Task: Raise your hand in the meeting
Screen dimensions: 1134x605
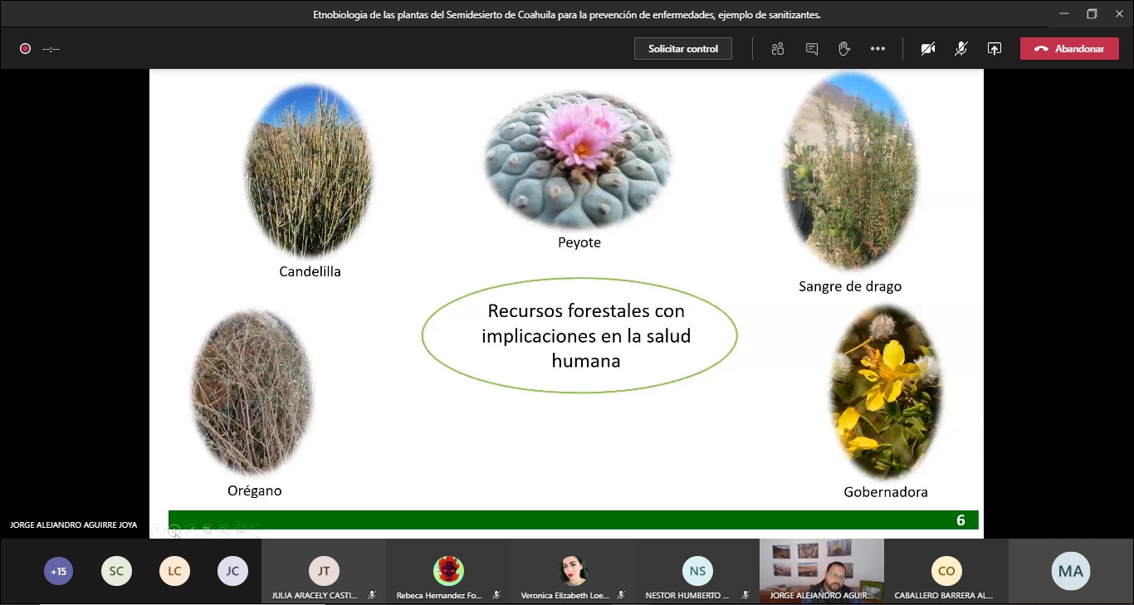Action: (844, 49)
